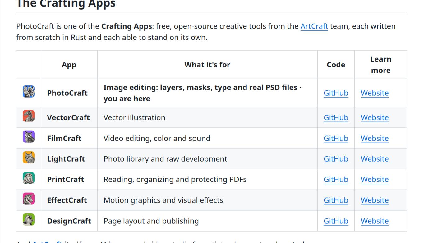Viewport: 442px width, 243px height.
Task: Click the "Learn more" column header
Action: [x=381, y=65]
